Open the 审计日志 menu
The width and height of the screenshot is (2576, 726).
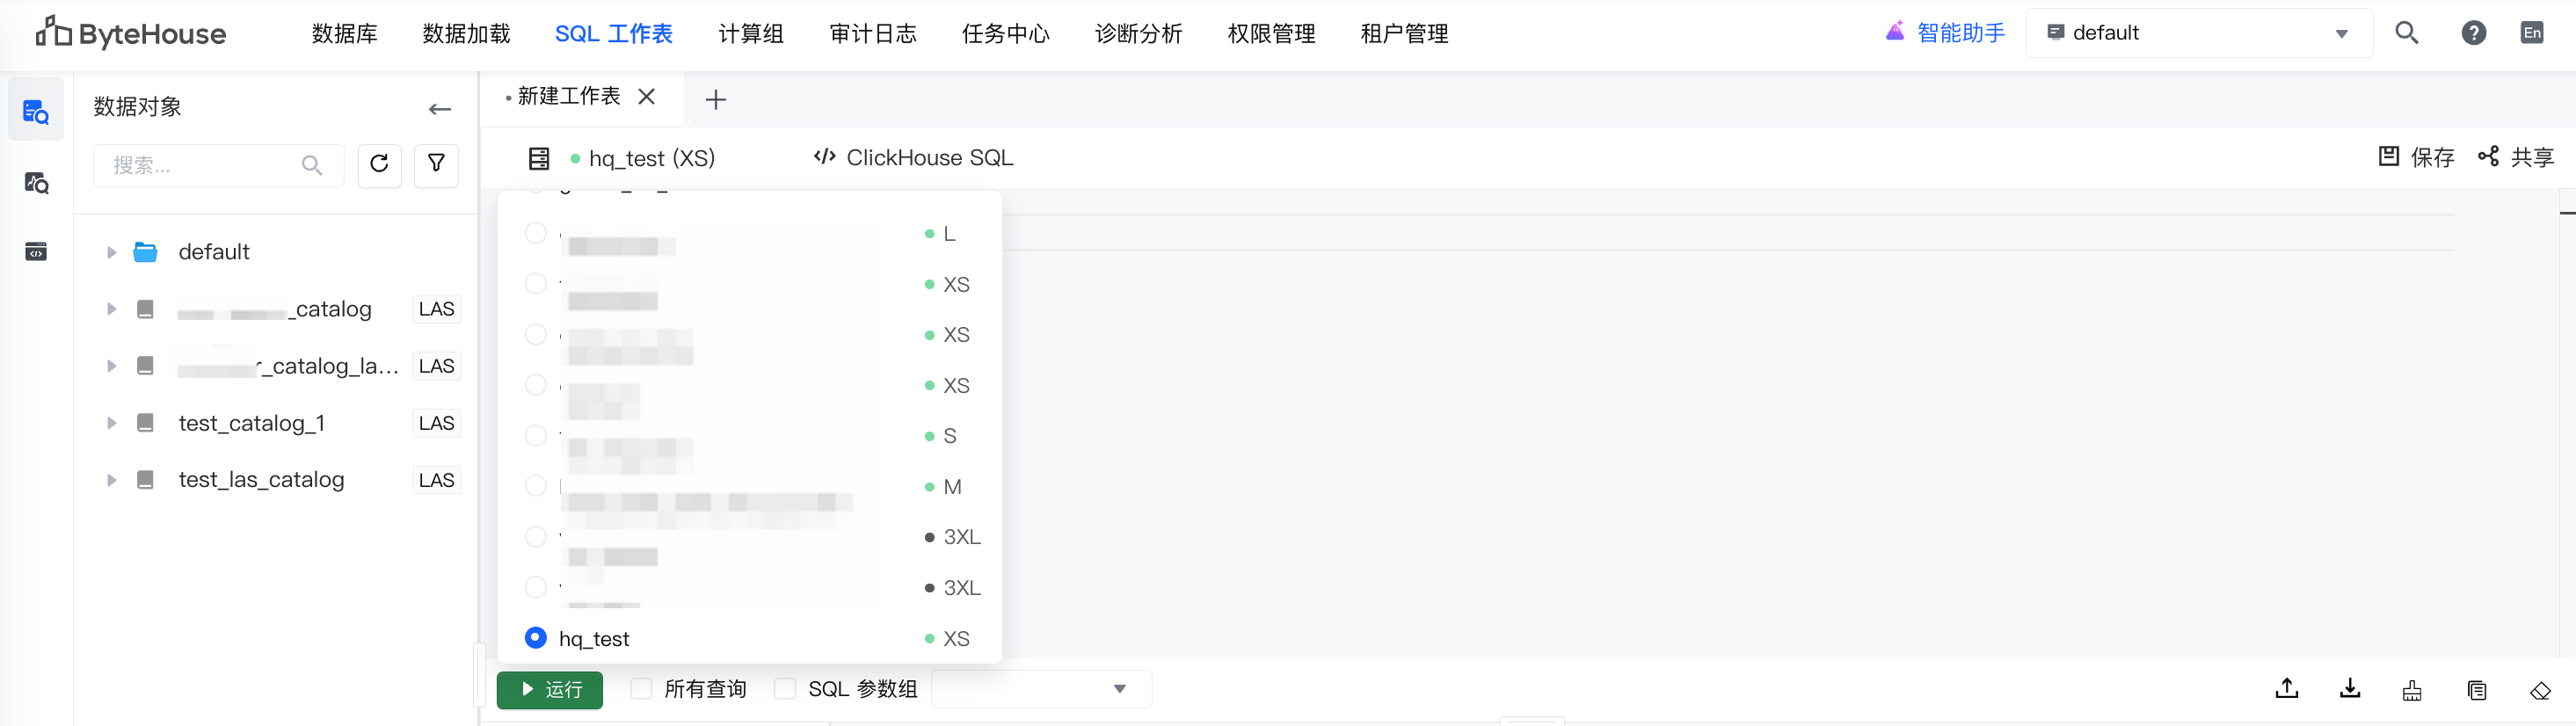pyautogui.click(x=873, y=34)
